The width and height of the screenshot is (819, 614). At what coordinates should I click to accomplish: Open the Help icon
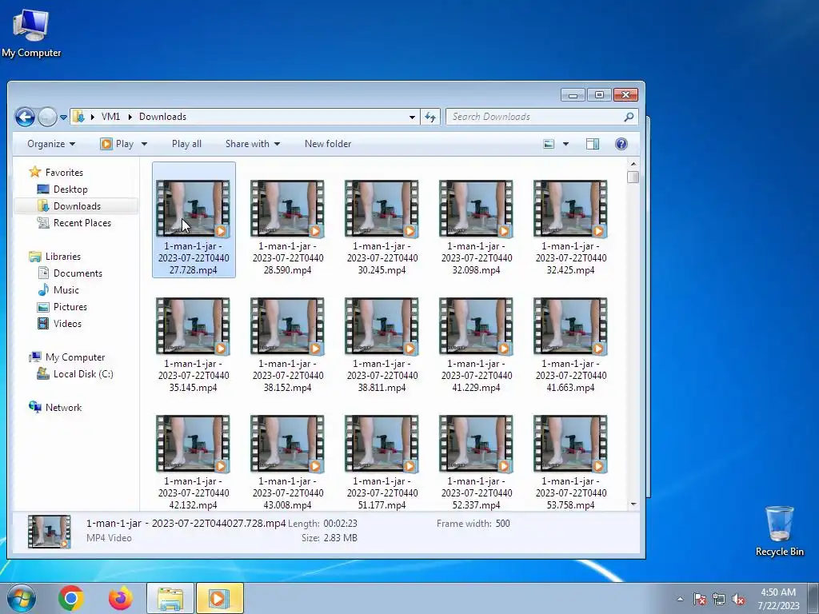(x=621, y=144)
